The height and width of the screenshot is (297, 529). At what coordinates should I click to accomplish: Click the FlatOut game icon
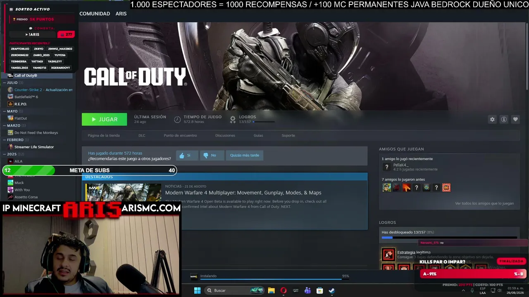10,118
